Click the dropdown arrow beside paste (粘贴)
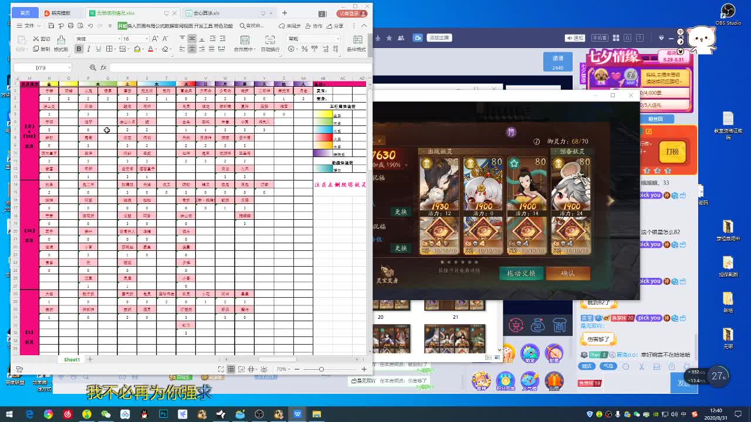This screenshot has height=422, width=751. pyautogui.click(x=27, y=49)
